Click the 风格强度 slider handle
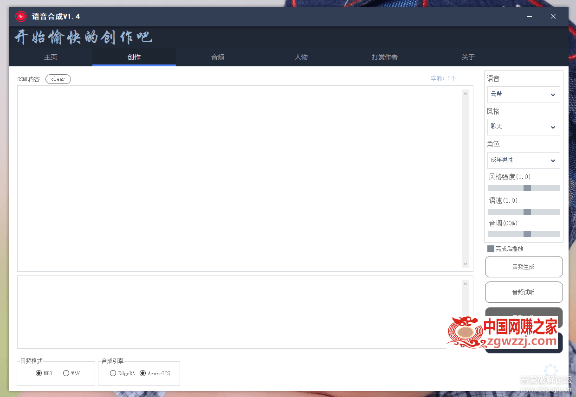The width and height of the screenshot is (576, 397). pyautogui.click(x=527, y=188)
